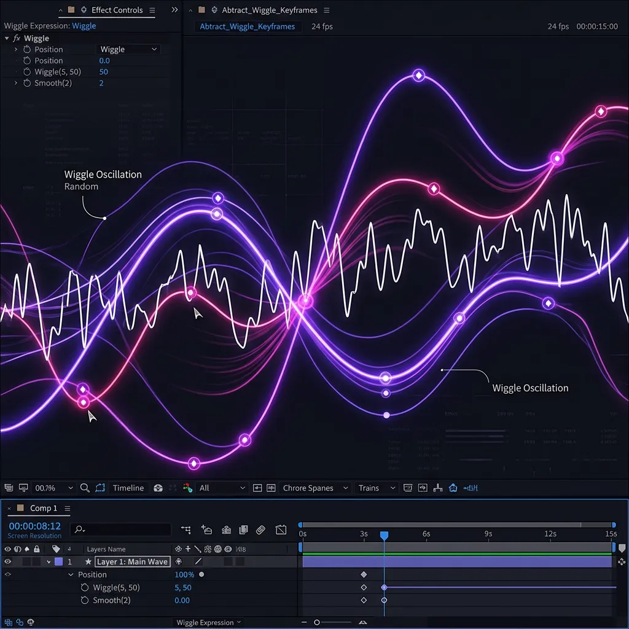Click the star icon beside Layer 1 name
Image resolution: width=629 pixels, height=629 pixels.
[x=88, y=561]
